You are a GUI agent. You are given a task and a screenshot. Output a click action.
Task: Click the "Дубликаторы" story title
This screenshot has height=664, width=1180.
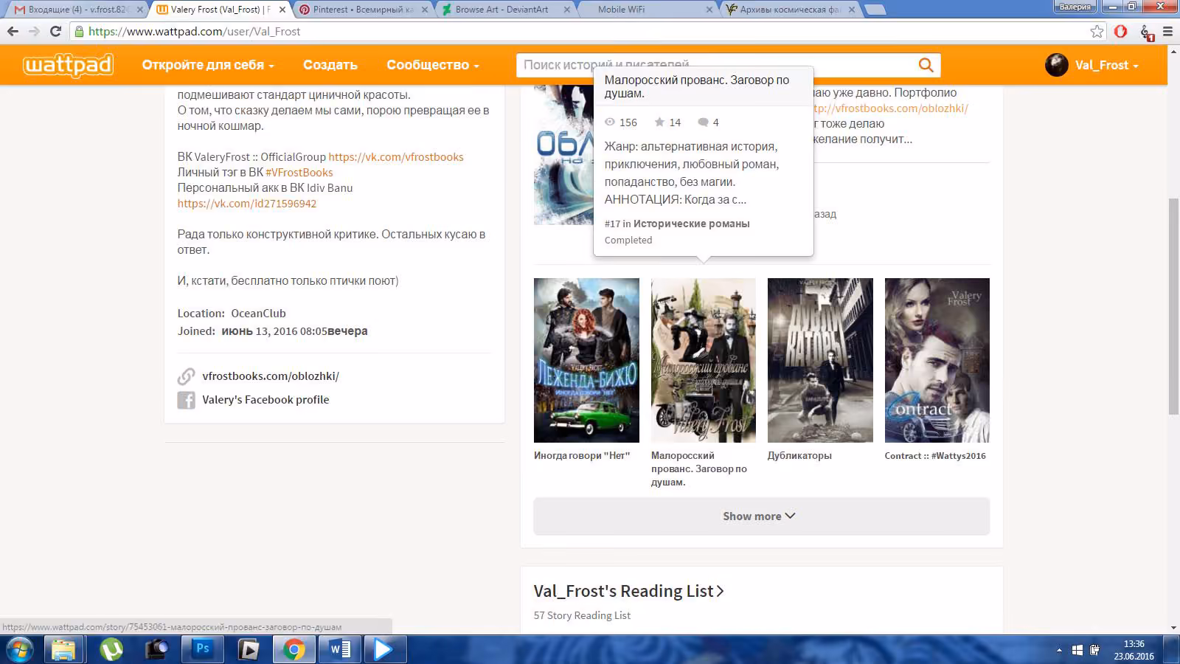point(799,456)
